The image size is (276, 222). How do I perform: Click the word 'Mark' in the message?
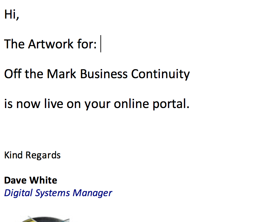point(62,74)
